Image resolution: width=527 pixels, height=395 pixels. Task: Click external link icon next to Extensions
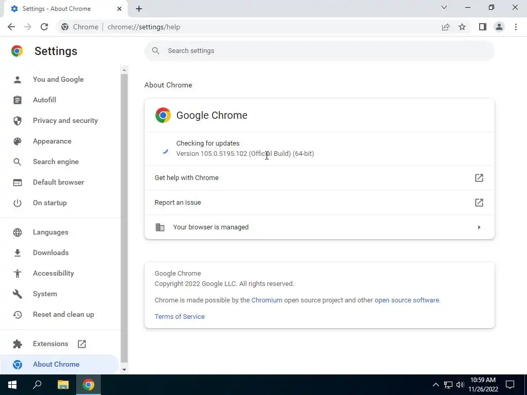82,344
